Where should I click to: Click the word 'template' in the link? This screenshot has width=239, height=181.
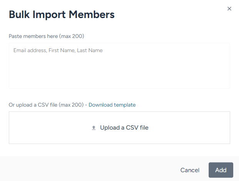click(x=124, y=105)
